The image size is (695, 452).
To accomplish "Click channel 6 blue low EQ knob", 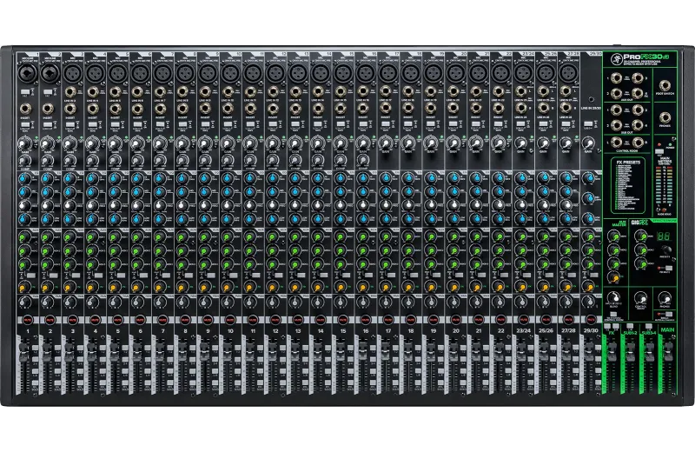I will (136, 219).
